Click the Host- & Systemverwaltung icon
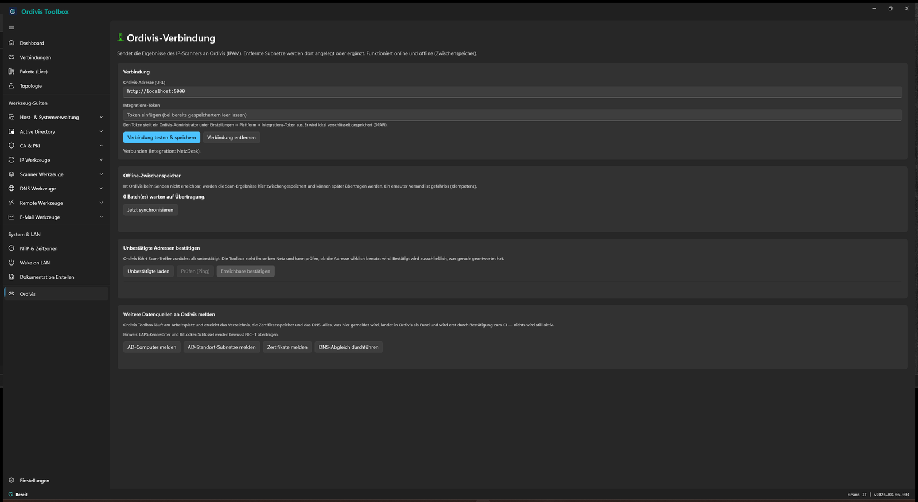Image resolution: width=918 pixels, height=502 pixels. 11,117
